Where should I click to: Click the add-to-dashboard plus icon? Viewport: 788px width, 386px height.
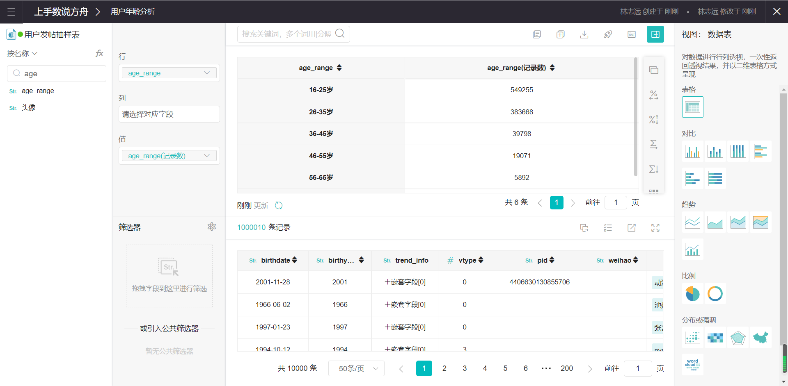pos(561,34)
